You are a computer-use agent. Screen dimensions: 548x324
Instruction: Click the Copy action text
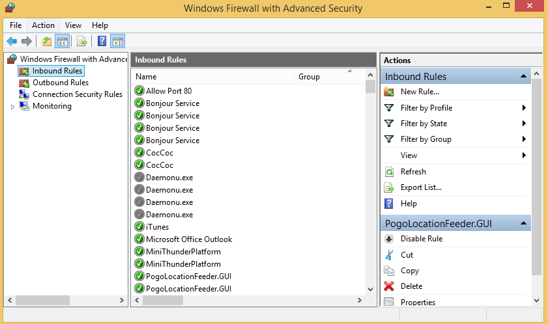(410, 271)
